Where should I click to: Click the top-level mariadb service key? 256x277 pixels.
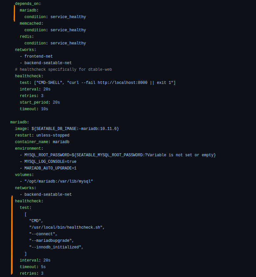point(18,122)
